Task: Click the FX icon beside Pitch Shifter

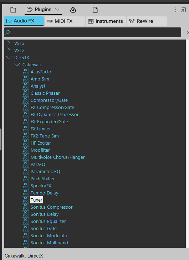Action: [x=25, y=178]
